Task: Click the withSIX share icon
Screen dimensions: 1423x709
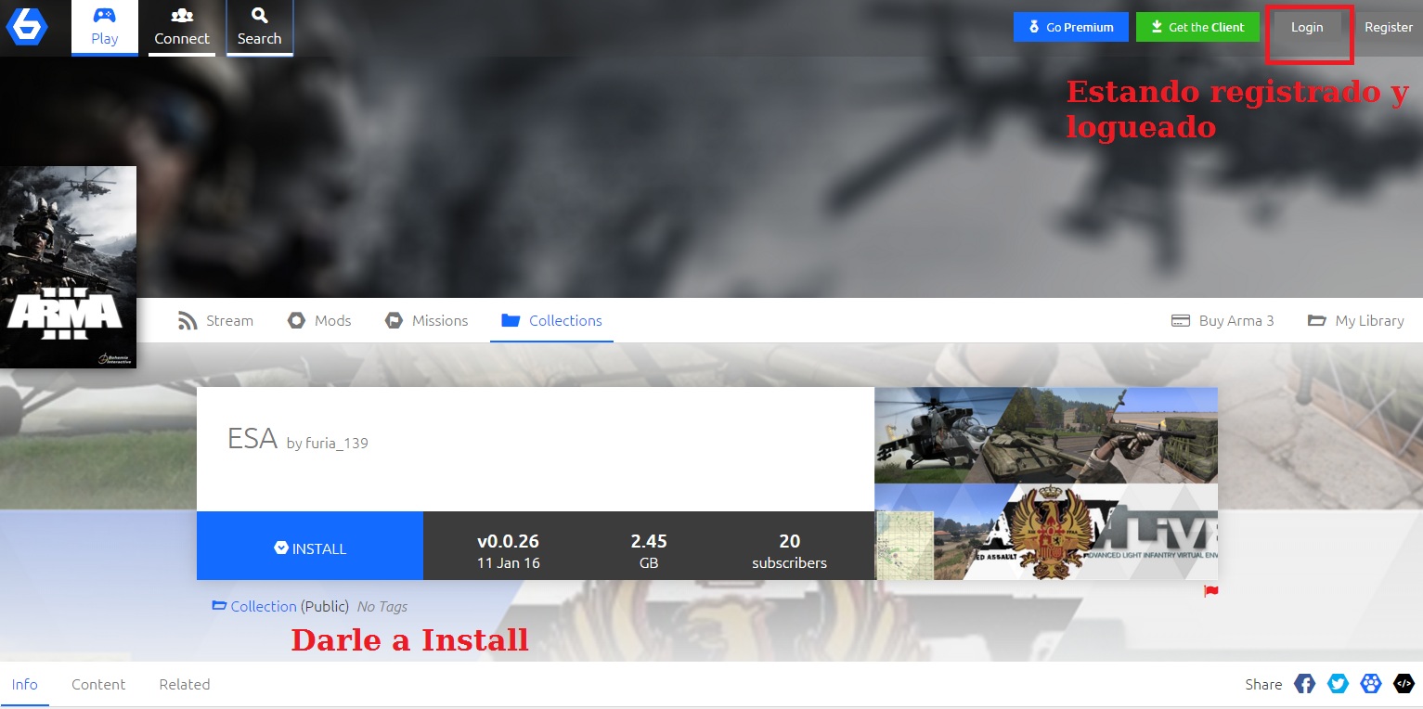Action: pos(1370,684)
